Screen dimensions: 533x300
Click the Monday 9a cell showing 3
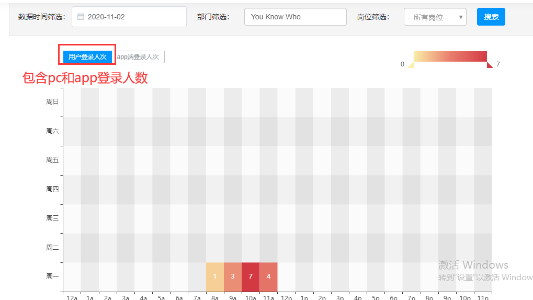click(x=233, y=276)
